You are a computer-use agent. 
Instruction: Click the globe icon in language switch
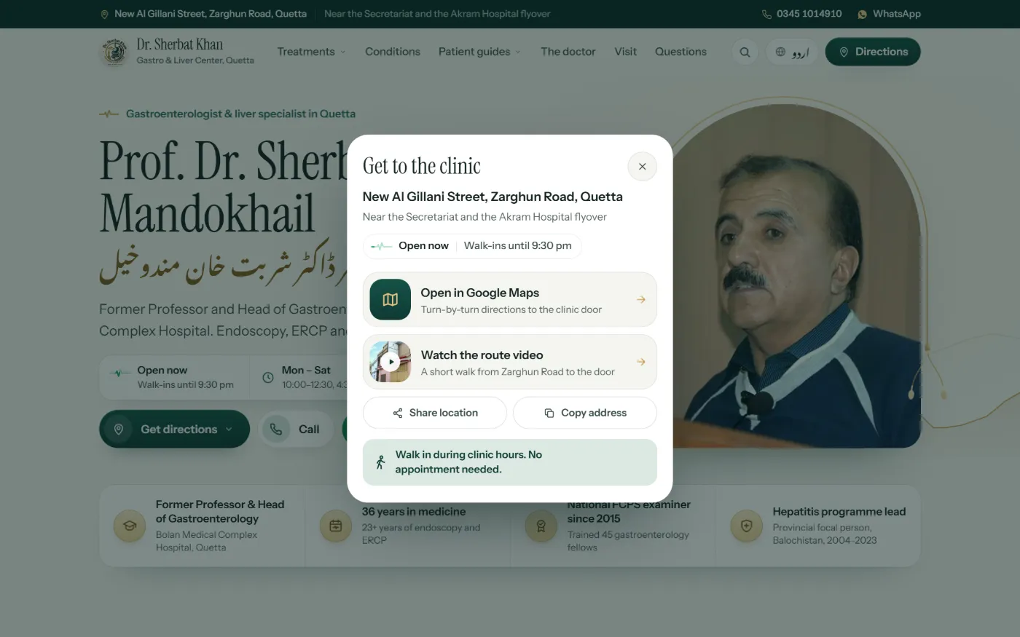(780, 52)
